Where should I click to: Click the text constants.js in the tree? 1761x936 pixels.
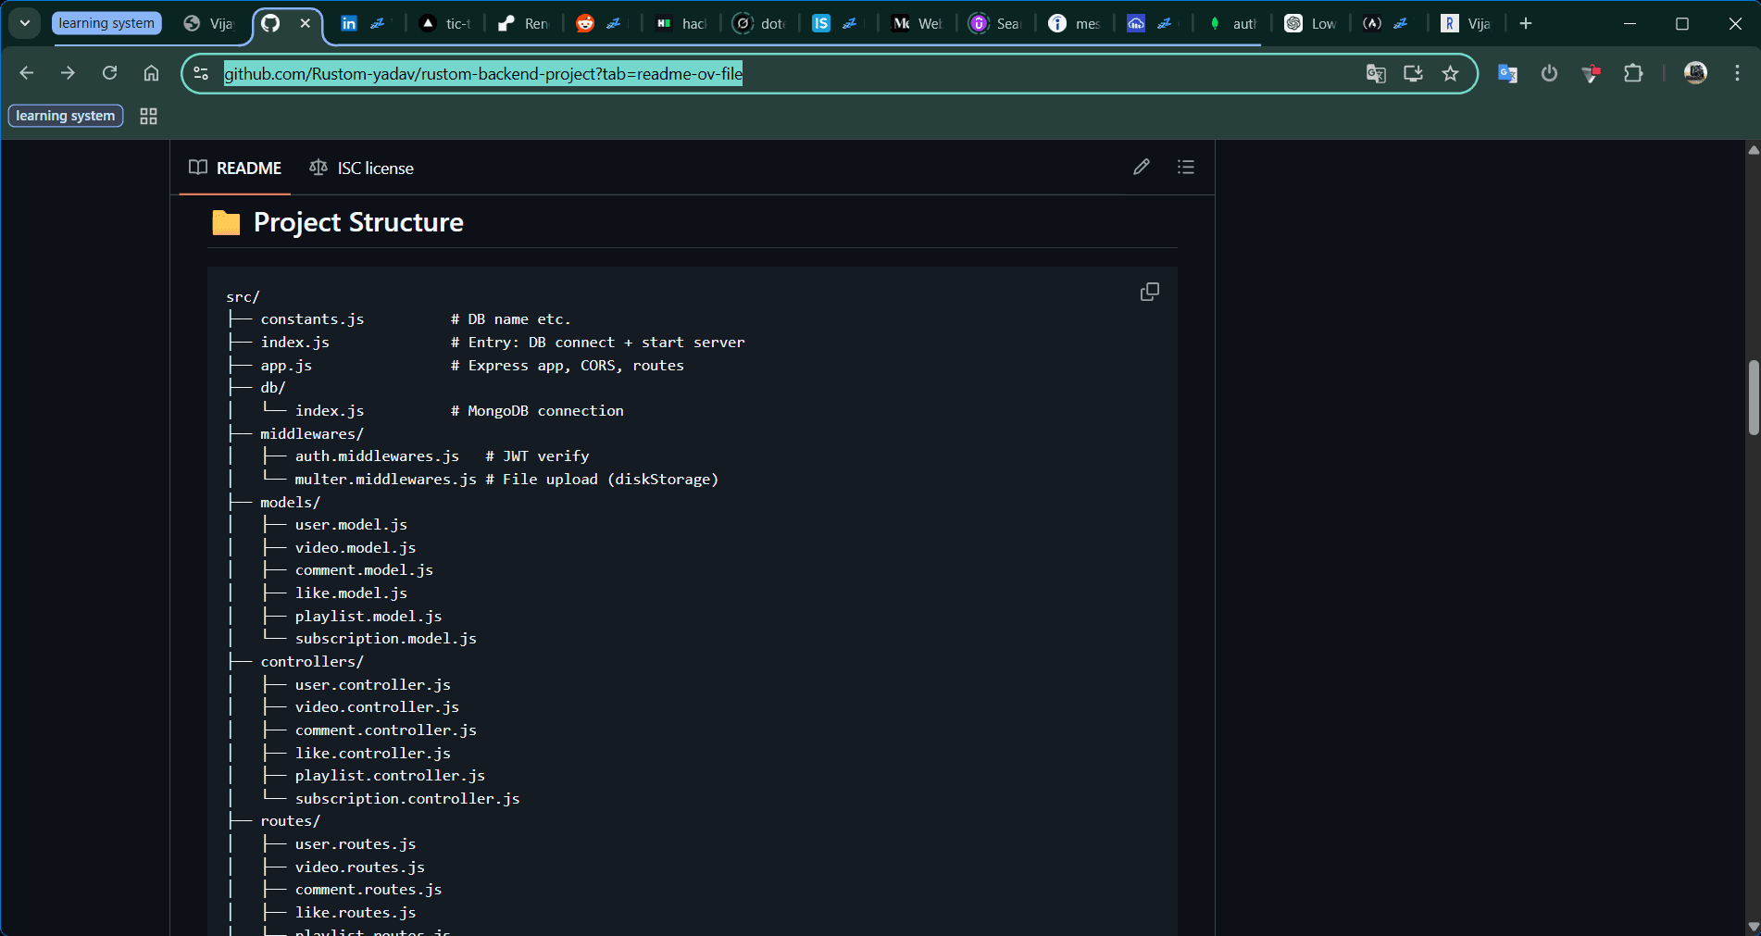point(312,319)
